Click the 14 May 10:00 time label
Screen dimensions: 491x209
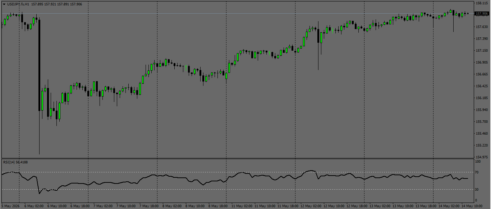click(472, 206)
